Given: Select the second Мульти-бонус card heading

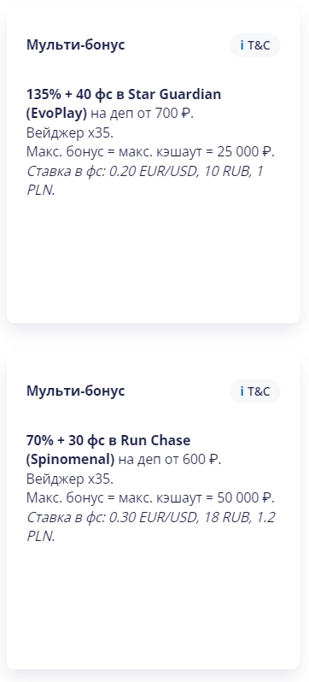Looking at the screenshot, I should [76, 391].
